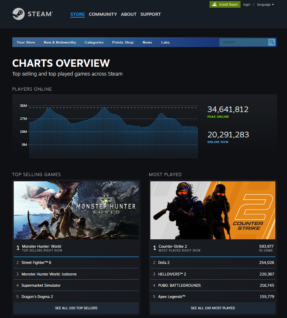The width and height of the screenshot is (287, 318).
Task: Open Supermarket Simulator entry
Action: pos(76,285)
